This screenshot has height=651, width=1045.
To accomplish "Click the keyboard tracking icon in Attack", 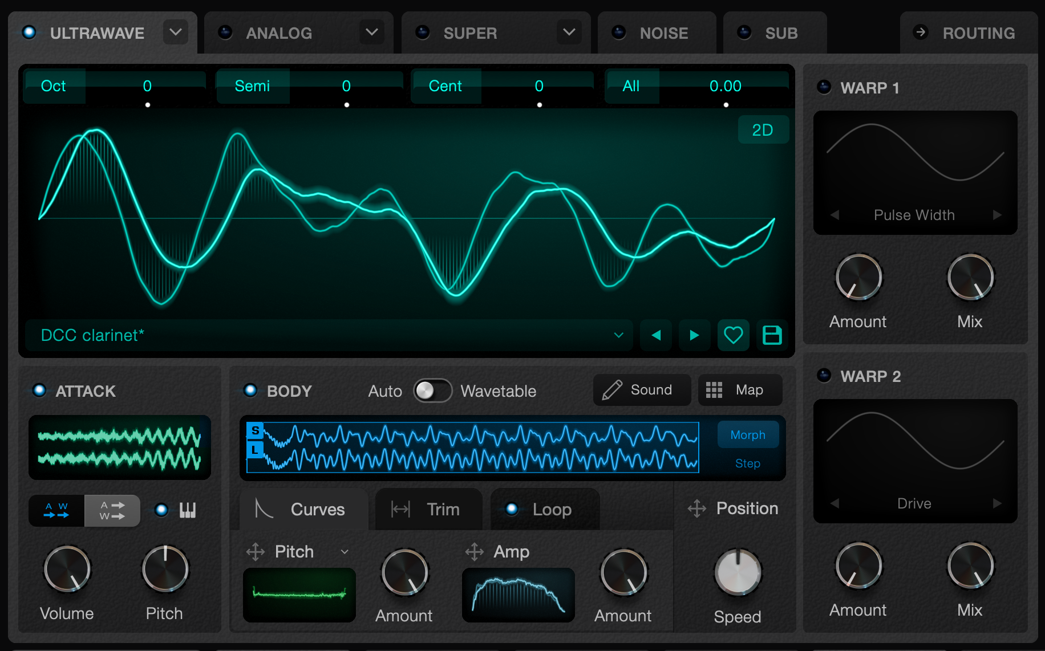I will (188, 510).
